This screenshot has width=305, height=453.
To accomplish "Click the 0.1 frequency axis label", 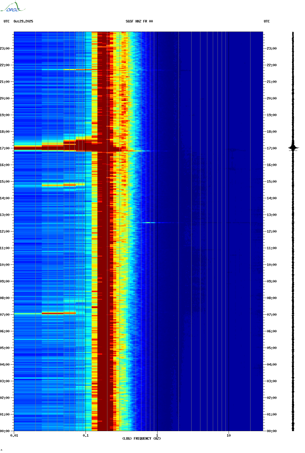I will click(86, 436).
